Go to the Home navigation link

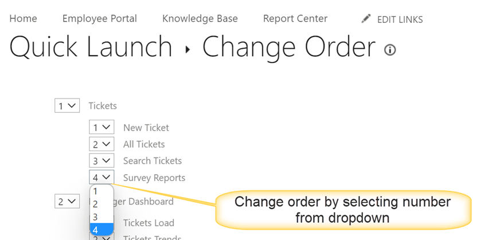pos(23,19)
